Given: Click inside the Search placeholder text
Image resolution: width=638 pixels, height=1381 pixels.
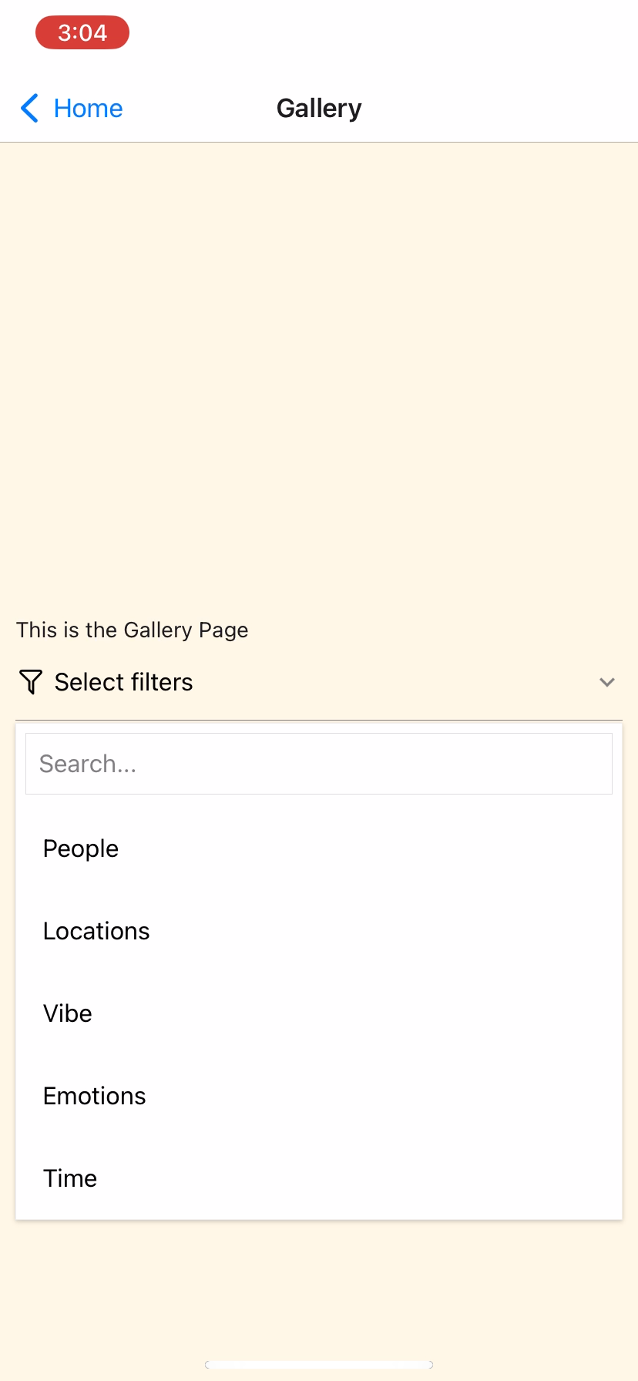Looking at the screenshot, I should point(88,763).
